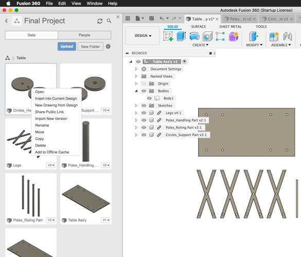Open Table Ass'y V1 version dropdown
The image size is (301, 257).
tap(105, 220)
